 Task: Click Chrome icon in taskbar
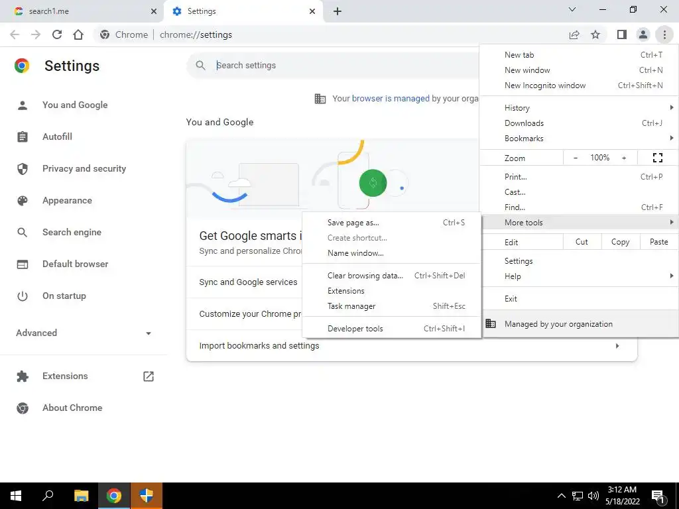(113, 496)
